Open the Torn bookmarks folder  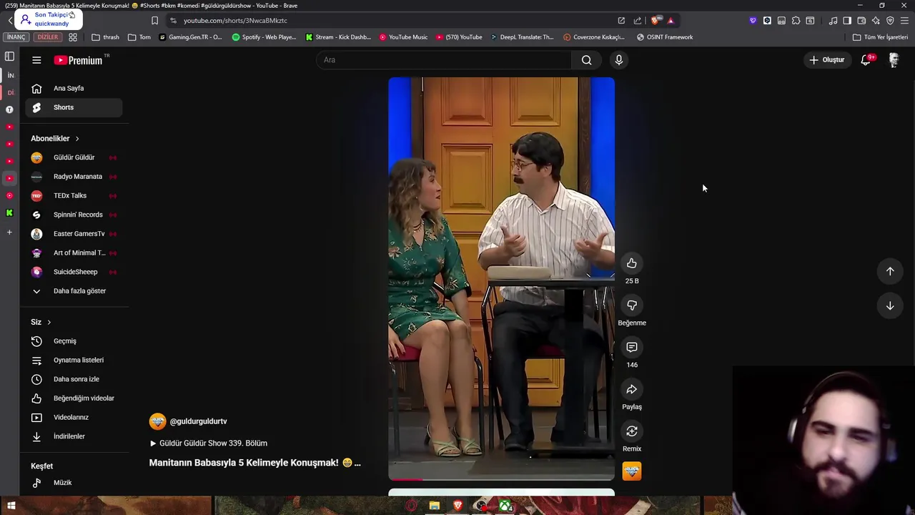click(x=139, y=37)
